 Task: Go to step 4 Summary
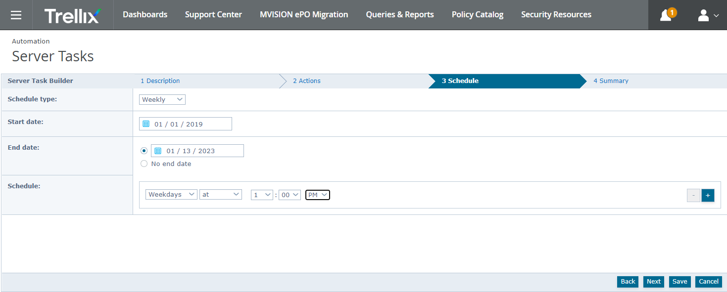point(611,81)
